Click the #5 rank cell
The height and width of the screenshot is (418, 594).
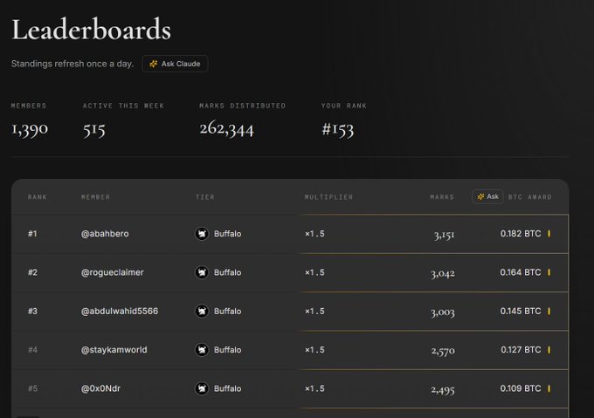(x=32, y=388)
